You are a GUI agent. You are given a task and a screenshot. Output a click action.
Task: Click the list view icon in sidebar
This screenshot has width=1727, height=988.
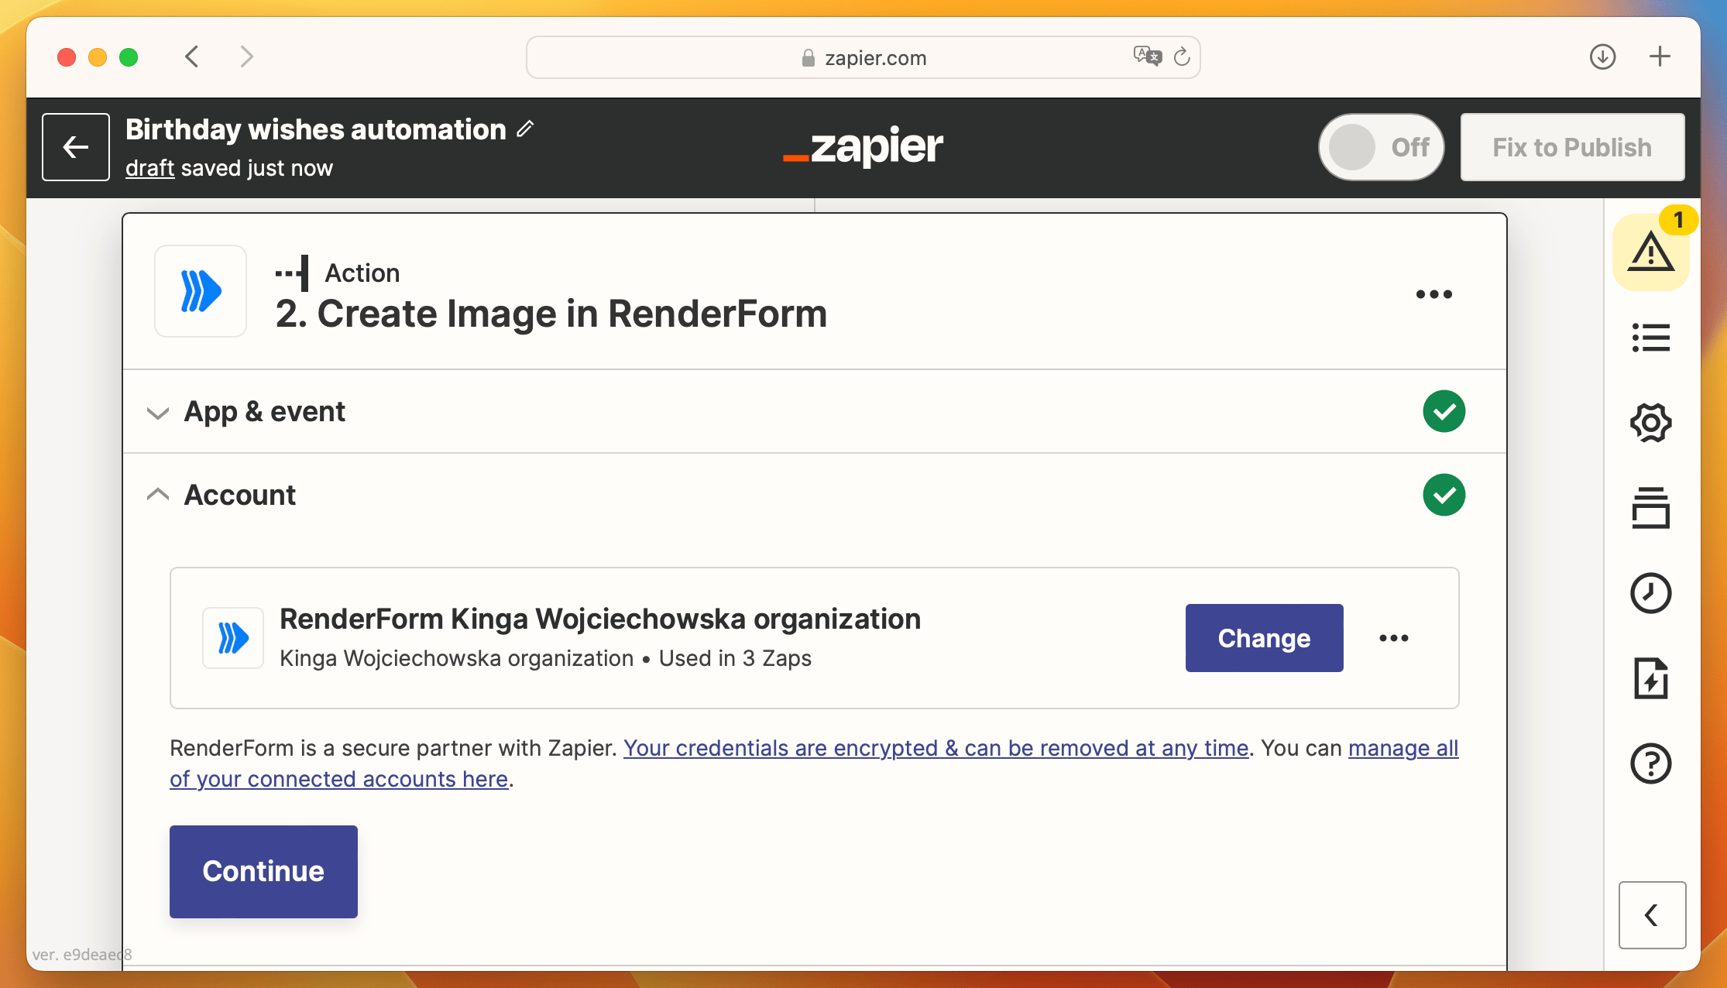pos(1653,336)
